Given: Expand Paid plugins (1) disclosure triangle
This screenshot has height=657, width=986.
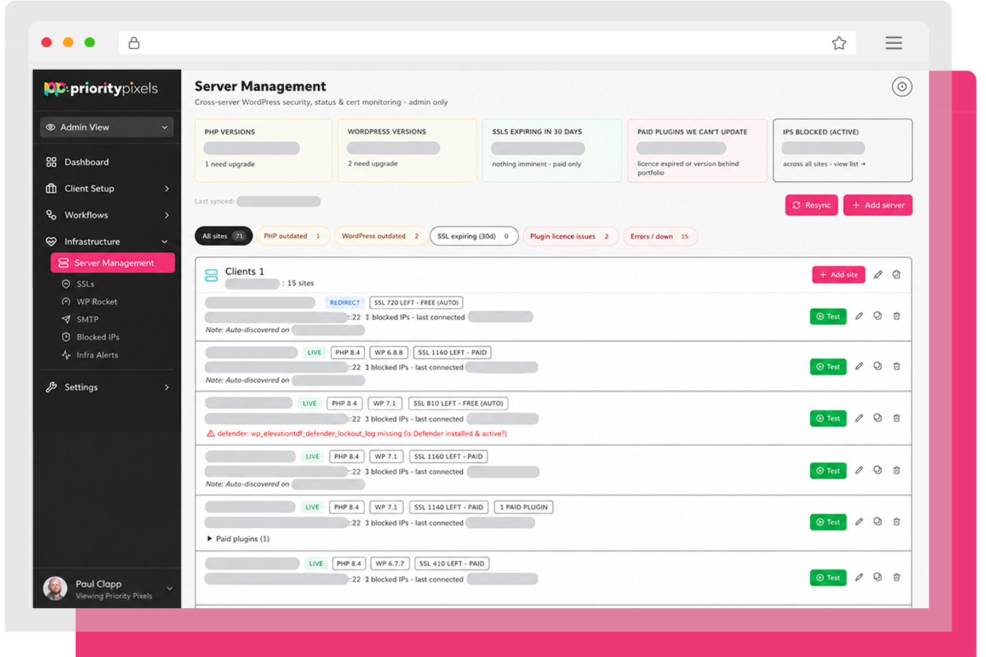Looking at the screenshot, I should [209, 539].
